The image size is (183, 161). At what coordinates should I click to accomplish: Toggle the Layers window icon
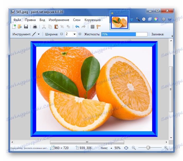click(150, 19)
